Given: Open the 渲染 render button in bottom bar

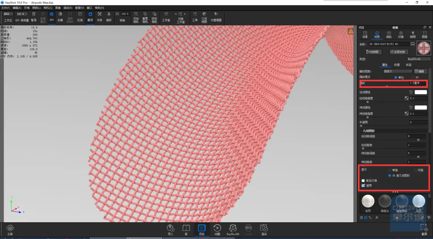Looking at the screenshot, I should [x=264, y=230].
